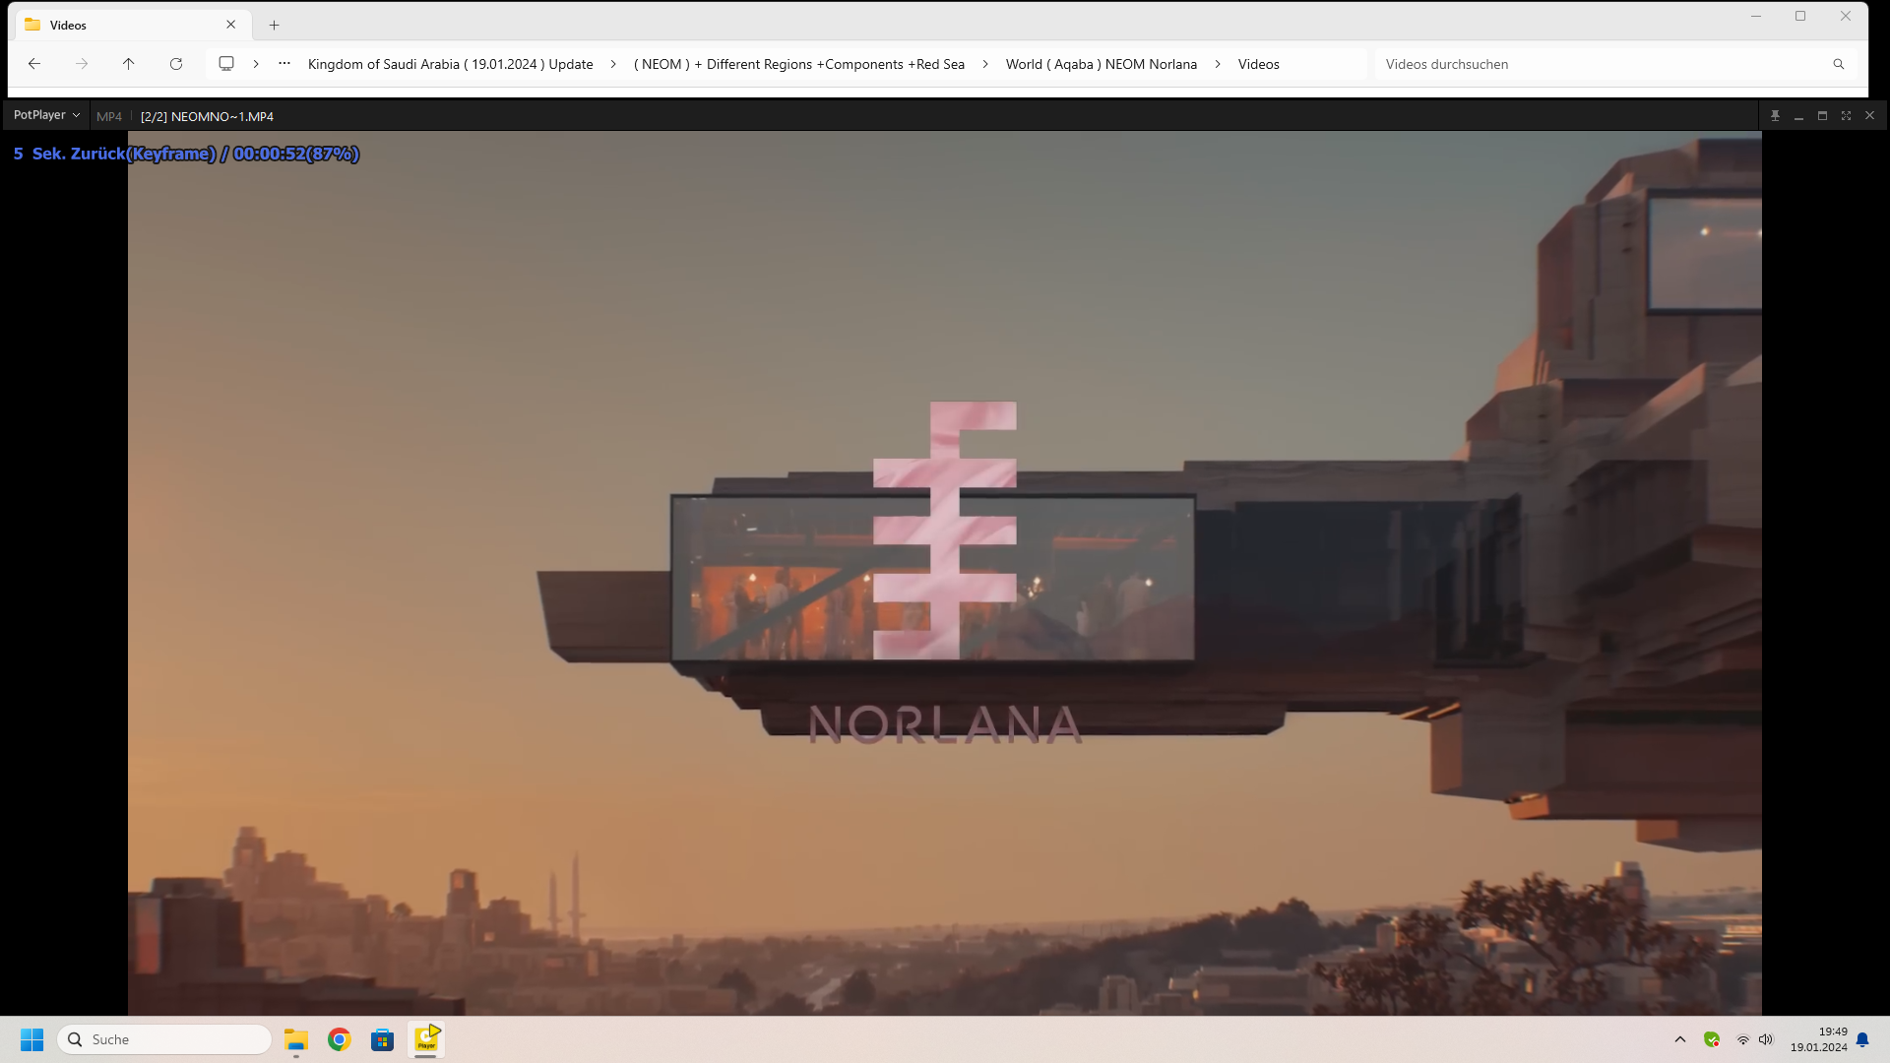Show hidden breadcrumb path ellipsis

coord(284,64)
